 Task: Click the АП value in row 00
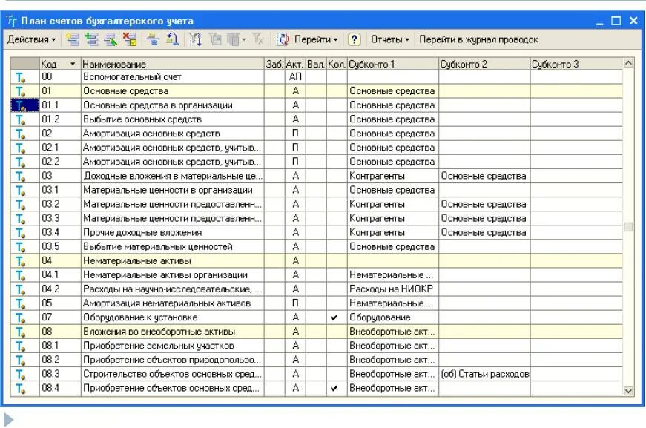(x=295, y=77)
